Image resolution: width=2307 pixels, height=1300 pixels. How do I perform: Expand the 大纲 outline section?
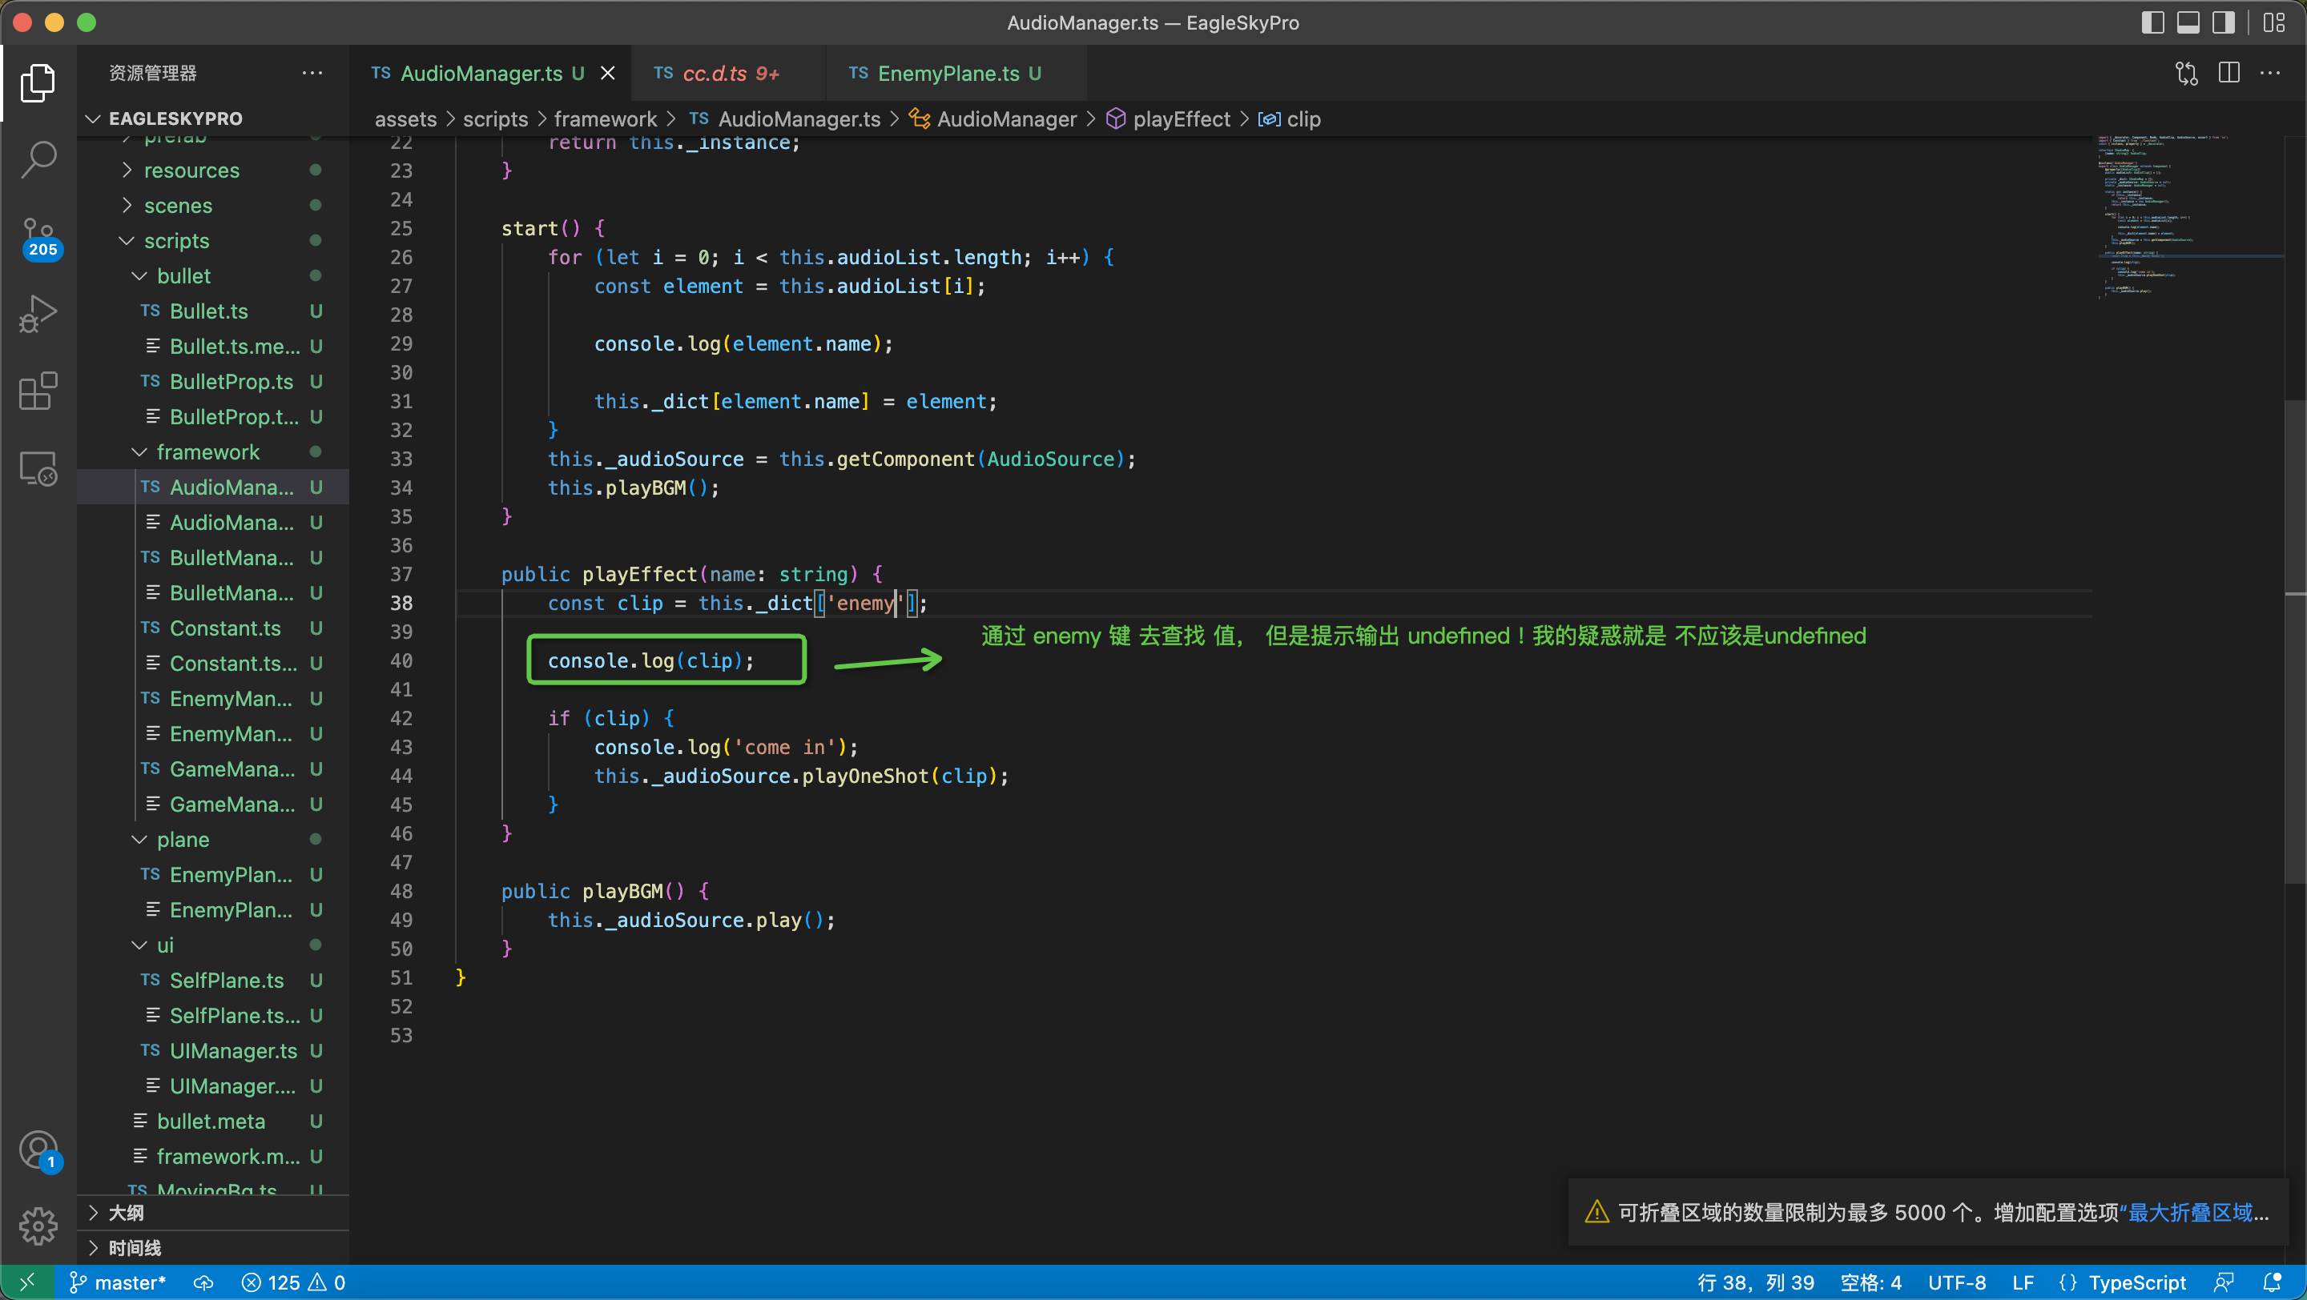126,1212
